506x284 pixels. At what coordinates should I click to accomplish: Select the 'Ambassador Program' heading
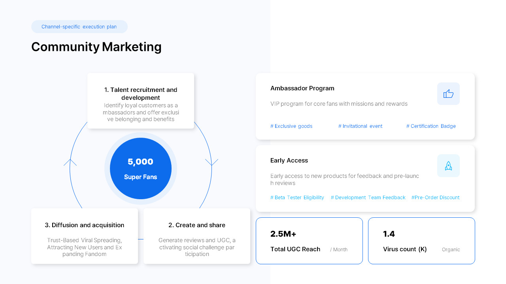click(302, 88)
